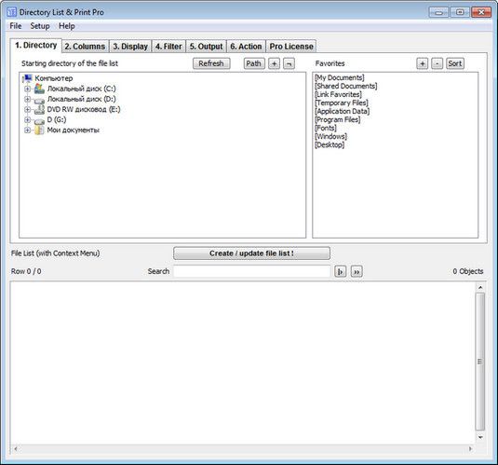Select [My Documents] in Favorites
This screenshot has width=498, height=465.
point(339,77)
